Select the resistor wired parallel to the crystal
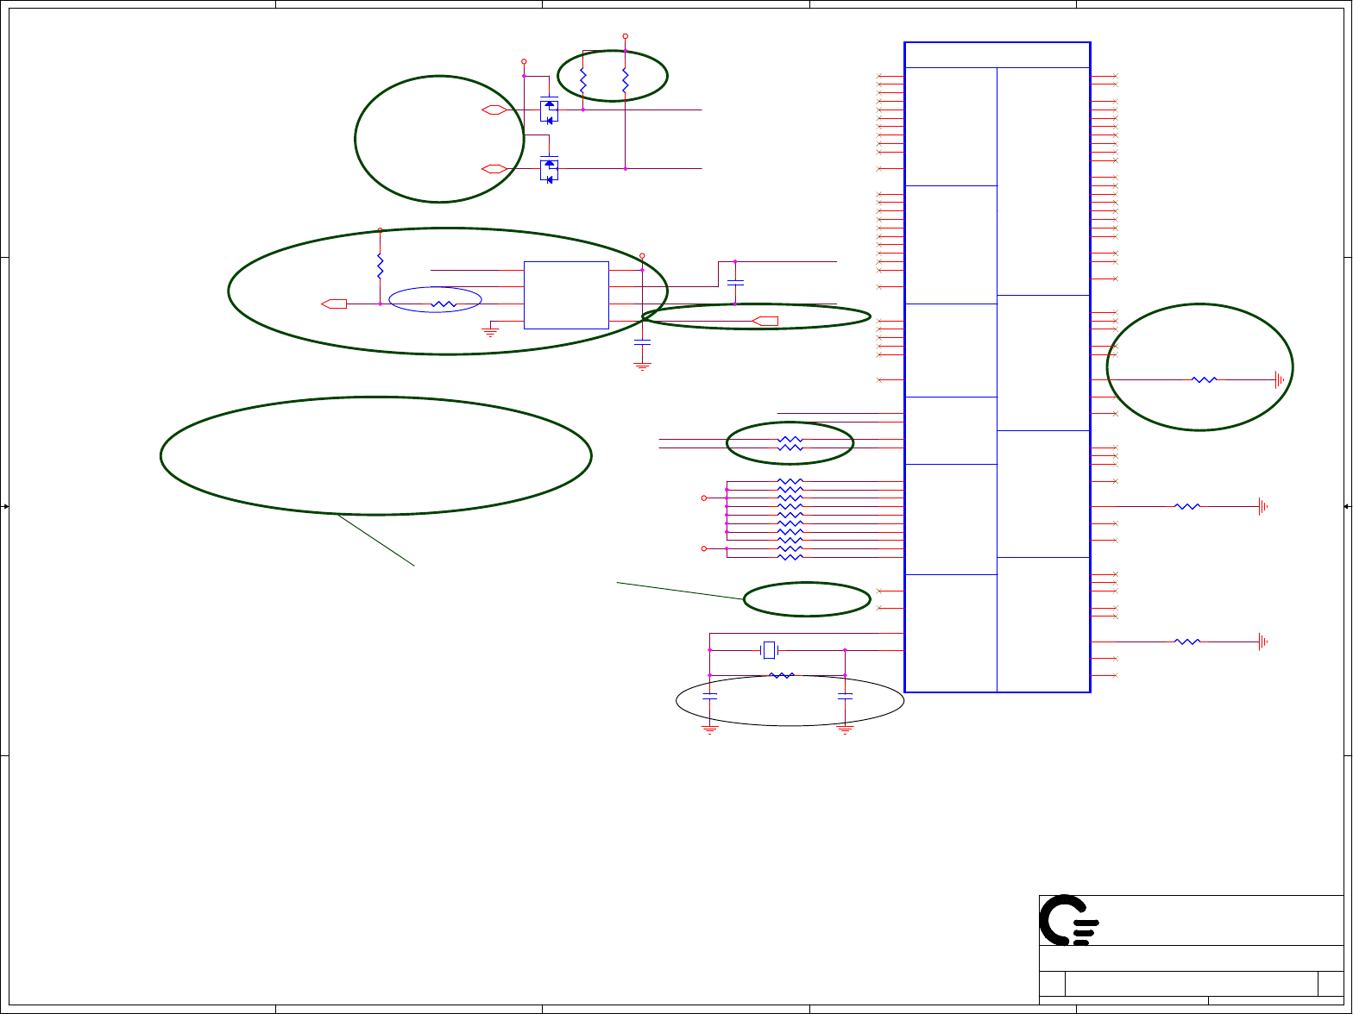 (x=781, y=675)
